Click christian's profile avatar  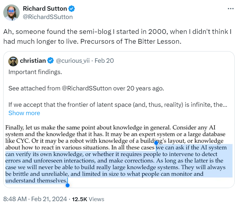13,61
